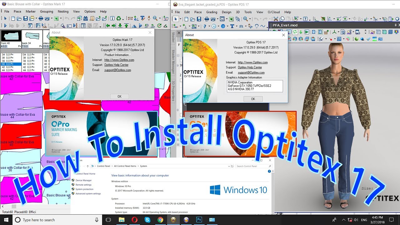Click blue play arrow in Mark nesting toolbar

tap(5, 26)
